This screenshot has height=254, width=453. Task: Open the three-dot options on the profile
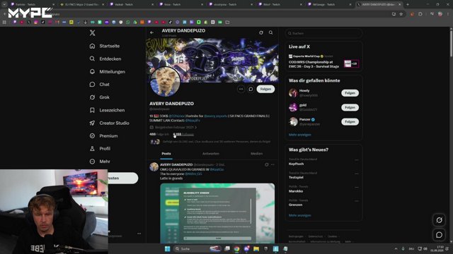coord(241,89)
